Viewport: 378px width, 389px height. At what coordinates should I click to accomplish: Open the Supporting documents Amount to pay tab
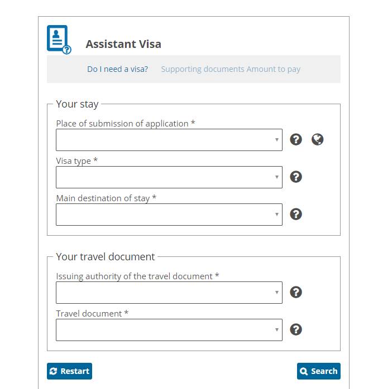tap(231, 69)
